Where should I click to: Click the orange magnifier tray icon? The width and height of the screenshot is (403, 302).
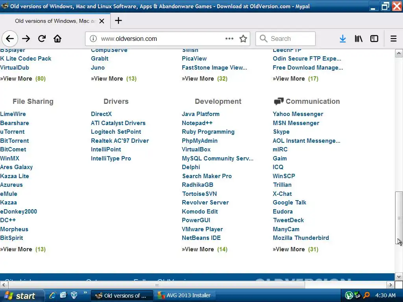pos(366,295)
